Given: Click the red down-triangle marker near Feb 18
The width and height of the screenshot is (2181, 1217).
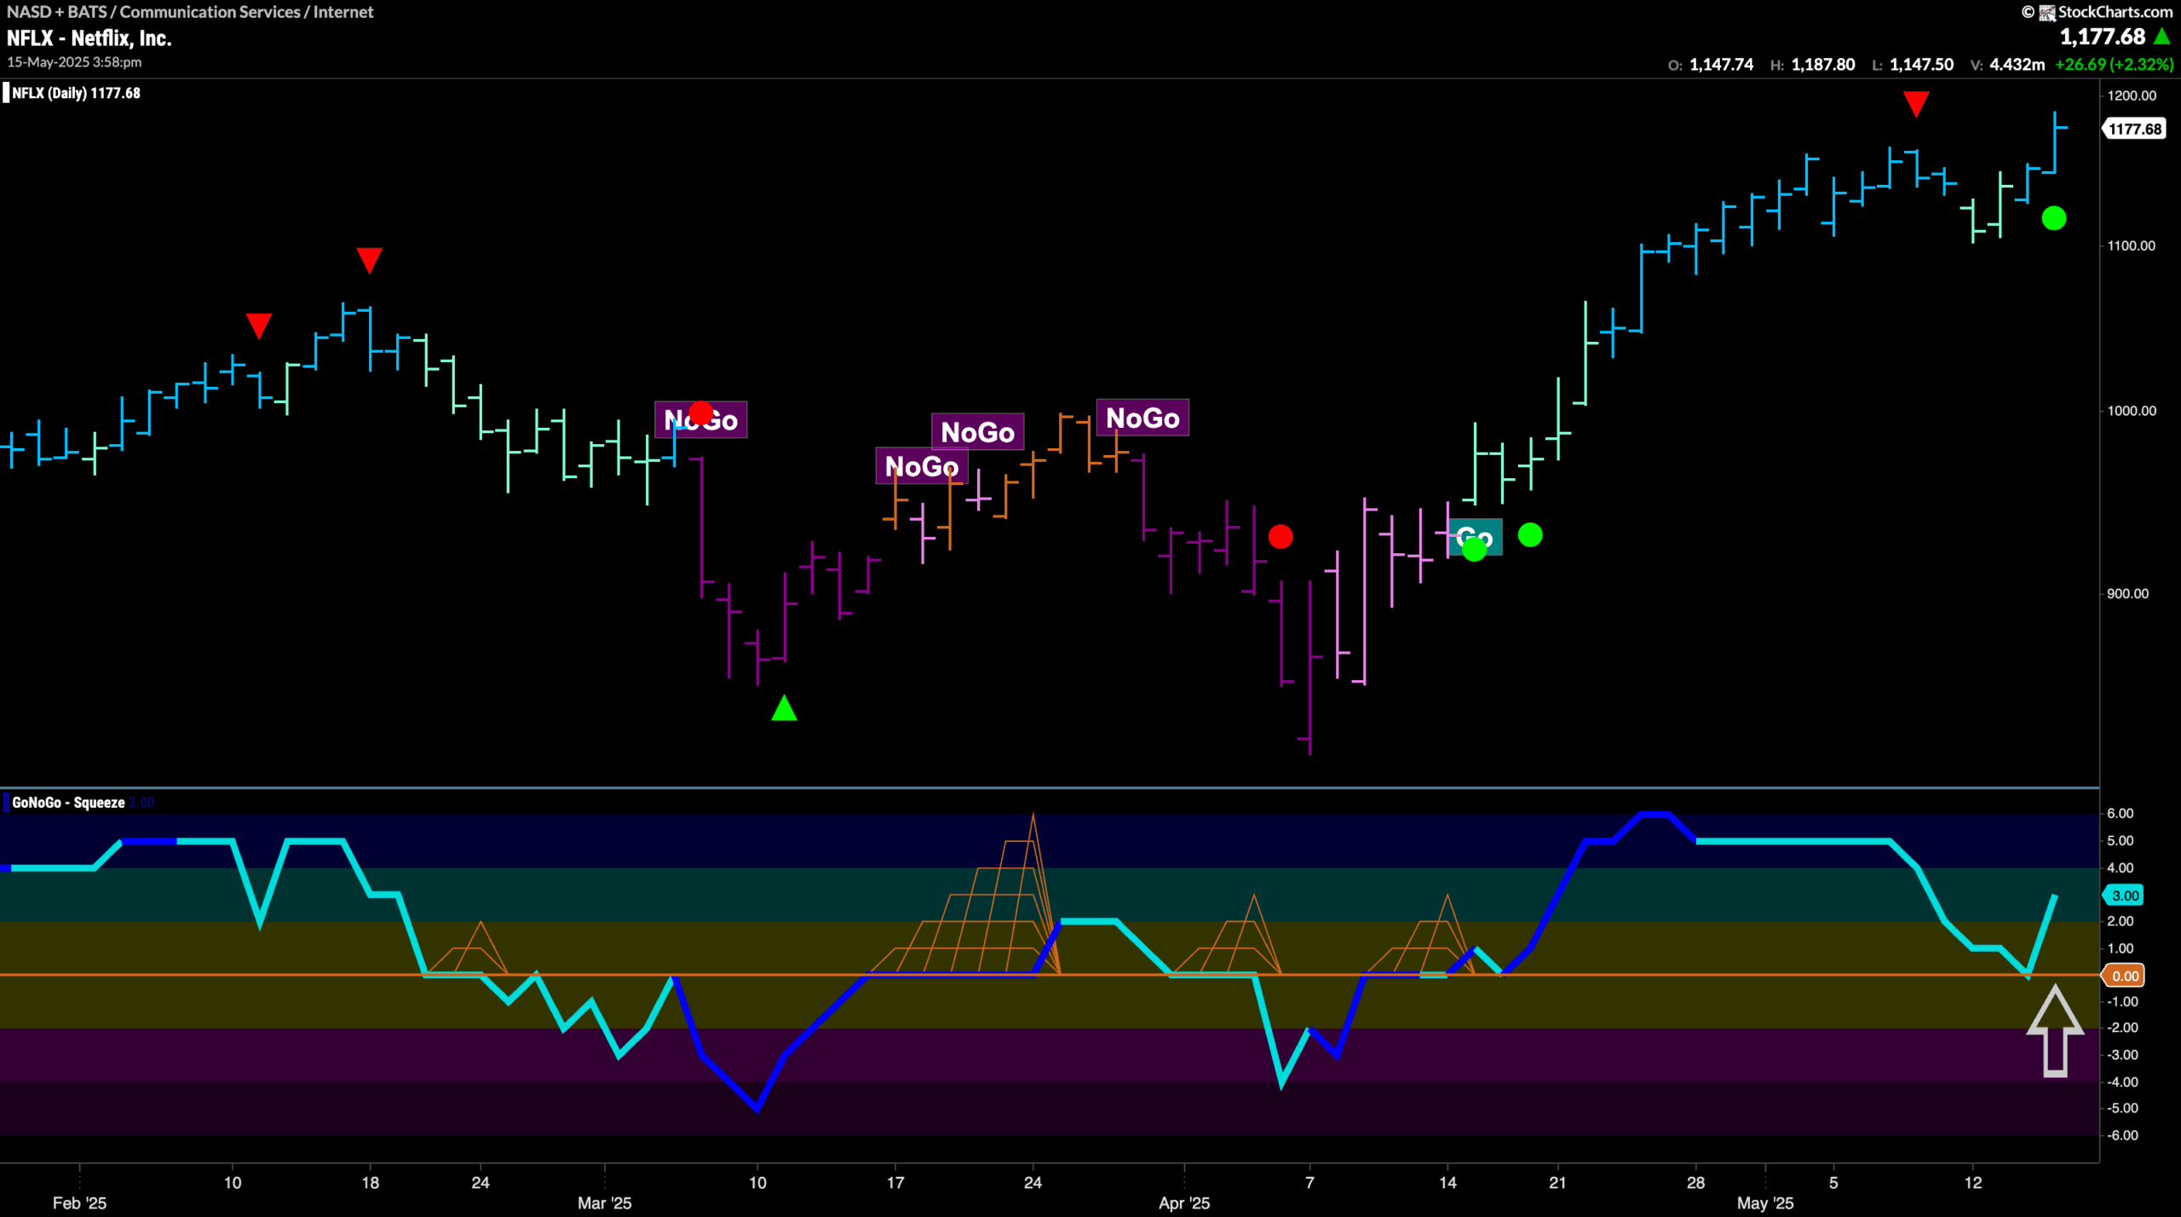Looking at the screenshot, I should tap(369, 260).
